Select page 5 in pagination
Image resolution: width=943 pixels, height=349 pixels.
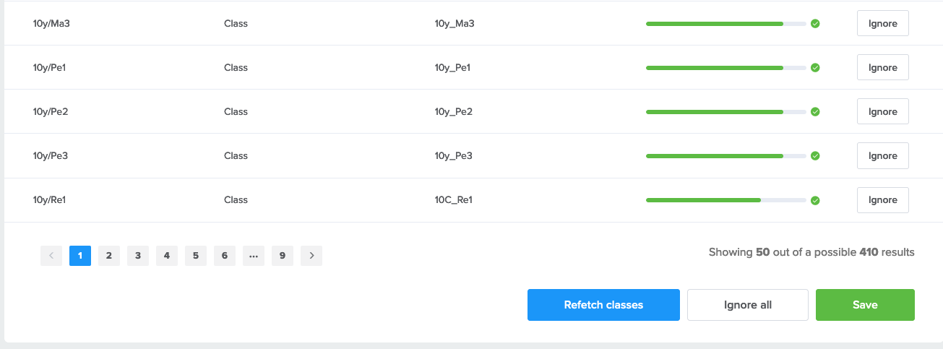[196, 256]
